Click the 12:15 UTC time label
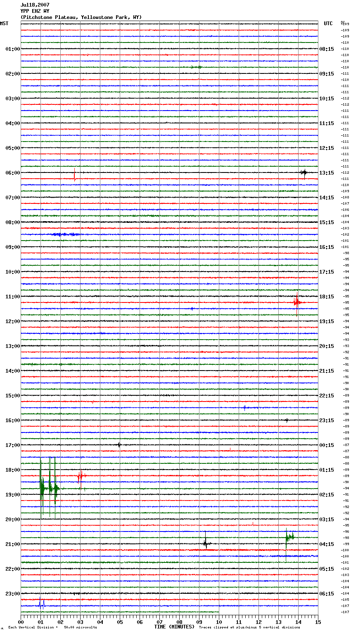Viewport: 351px width, 633px height. [x=327, y=148]
